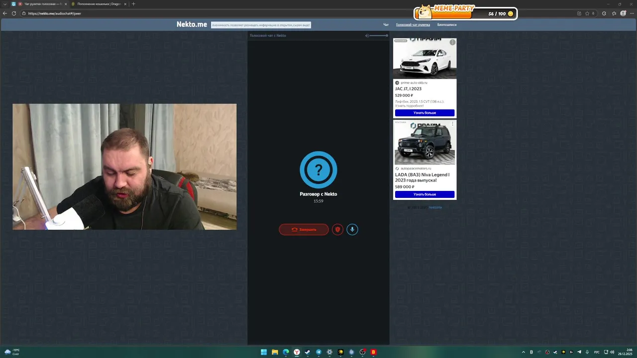The image size is (637, 358).
Task: Open the Windows Start menu
Action: coord(264,352)
